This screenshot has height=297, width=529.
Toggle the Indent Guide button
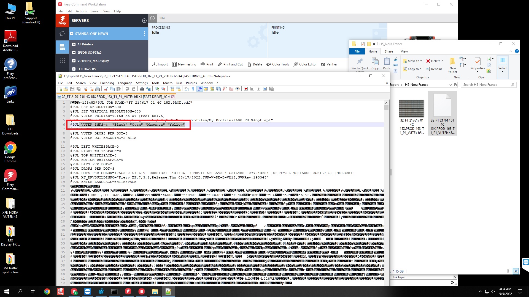pyautogui.click(x=200, y=89)
